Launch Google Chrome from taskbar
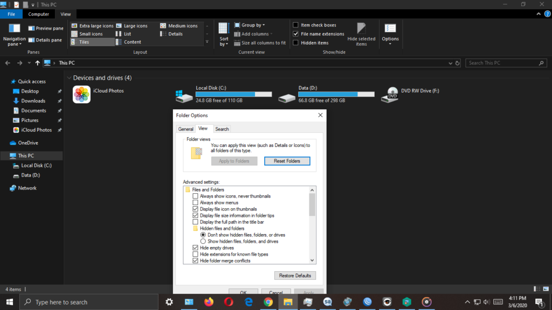The image size is (552, 310). (268, 302)
